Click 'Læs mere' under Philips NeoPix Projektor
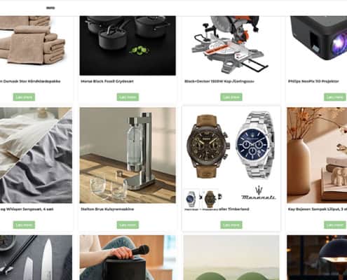The width and height of the screenshot is (347, 280). [335, 97]
